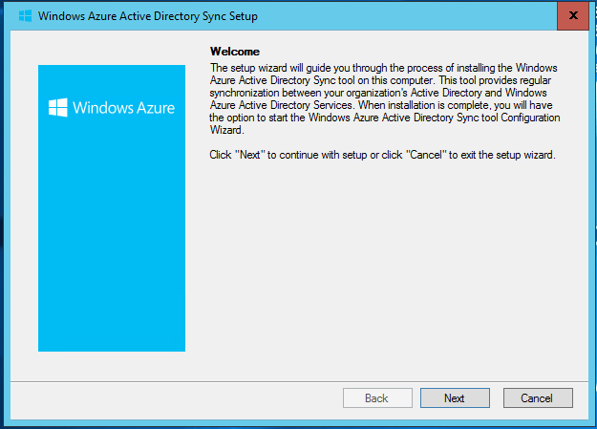Viewport: 597px width, 429px height.
Task: Click the line starting "Click "Next" to continue"
Action: pyautogui.click(x=382, y=155)
